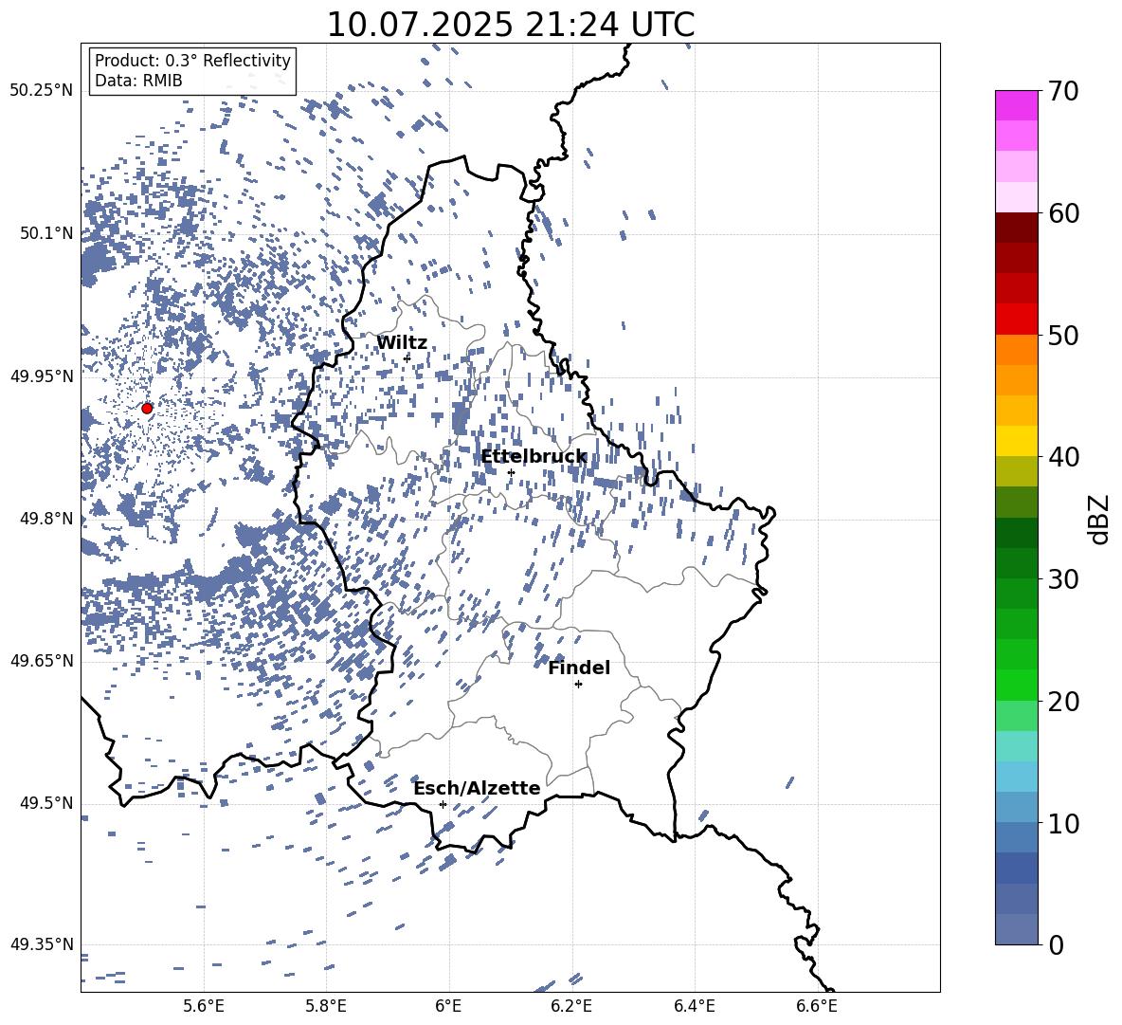Click the Findel station cross marker

coord(578,685)
